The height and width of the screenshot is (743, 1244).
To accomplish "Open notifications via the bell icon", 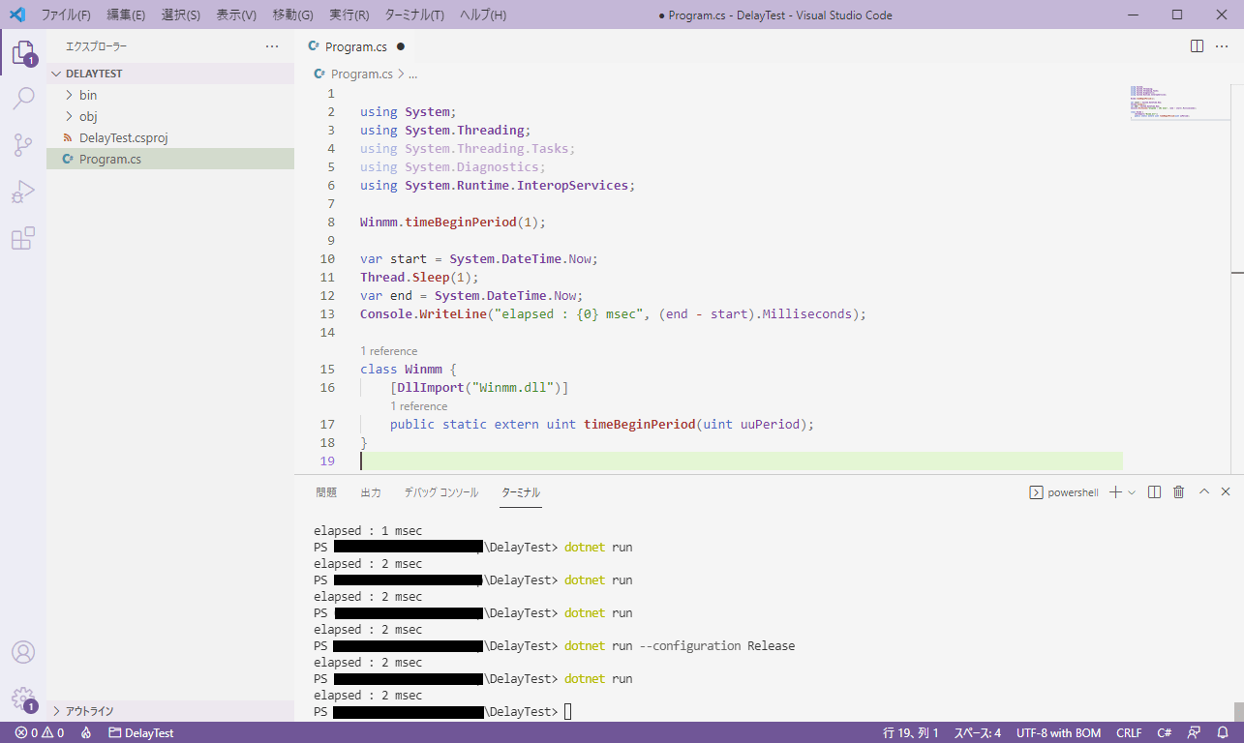I will click(1223, 732).
